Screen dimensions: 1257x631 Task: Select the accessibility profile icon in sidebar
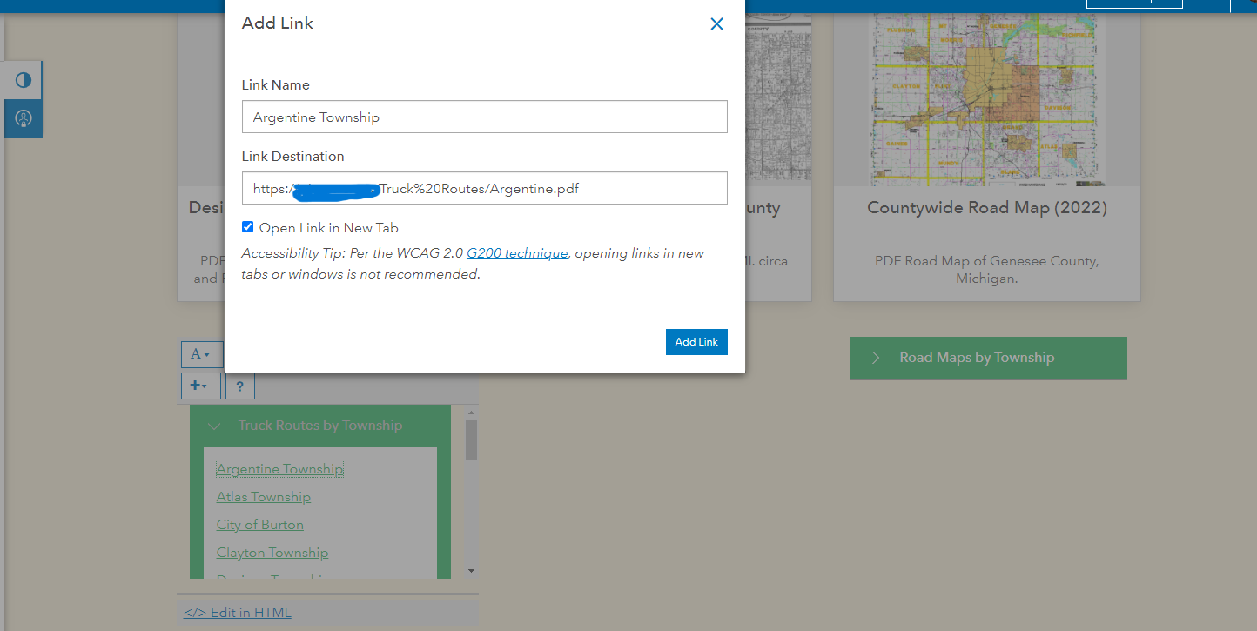pos(23,118)
